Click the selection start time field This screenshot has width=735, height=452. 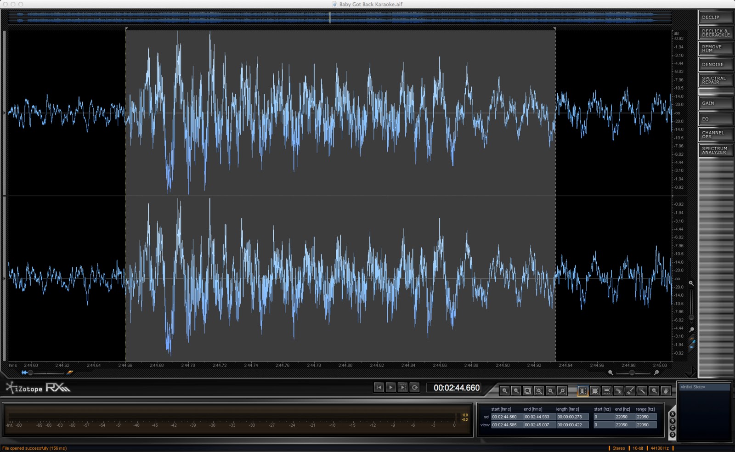pyautogui.click(x=504, y=417)
